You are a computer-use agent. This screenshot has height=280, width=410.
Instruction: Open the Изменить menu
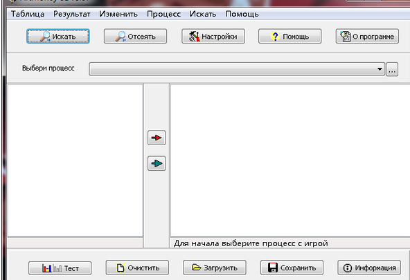click(x=118, y=14)
